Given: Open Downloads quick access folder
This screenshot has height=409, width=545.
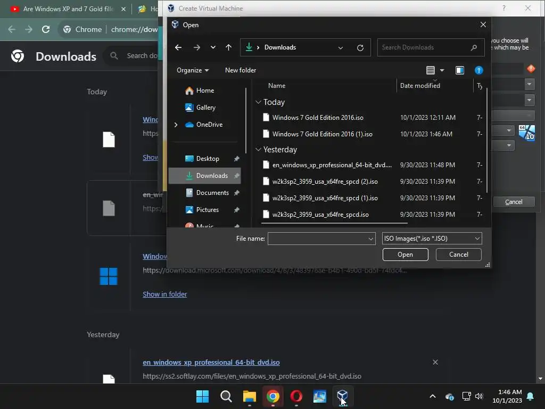Looking at the screenshot, I should tap(205, 176).
